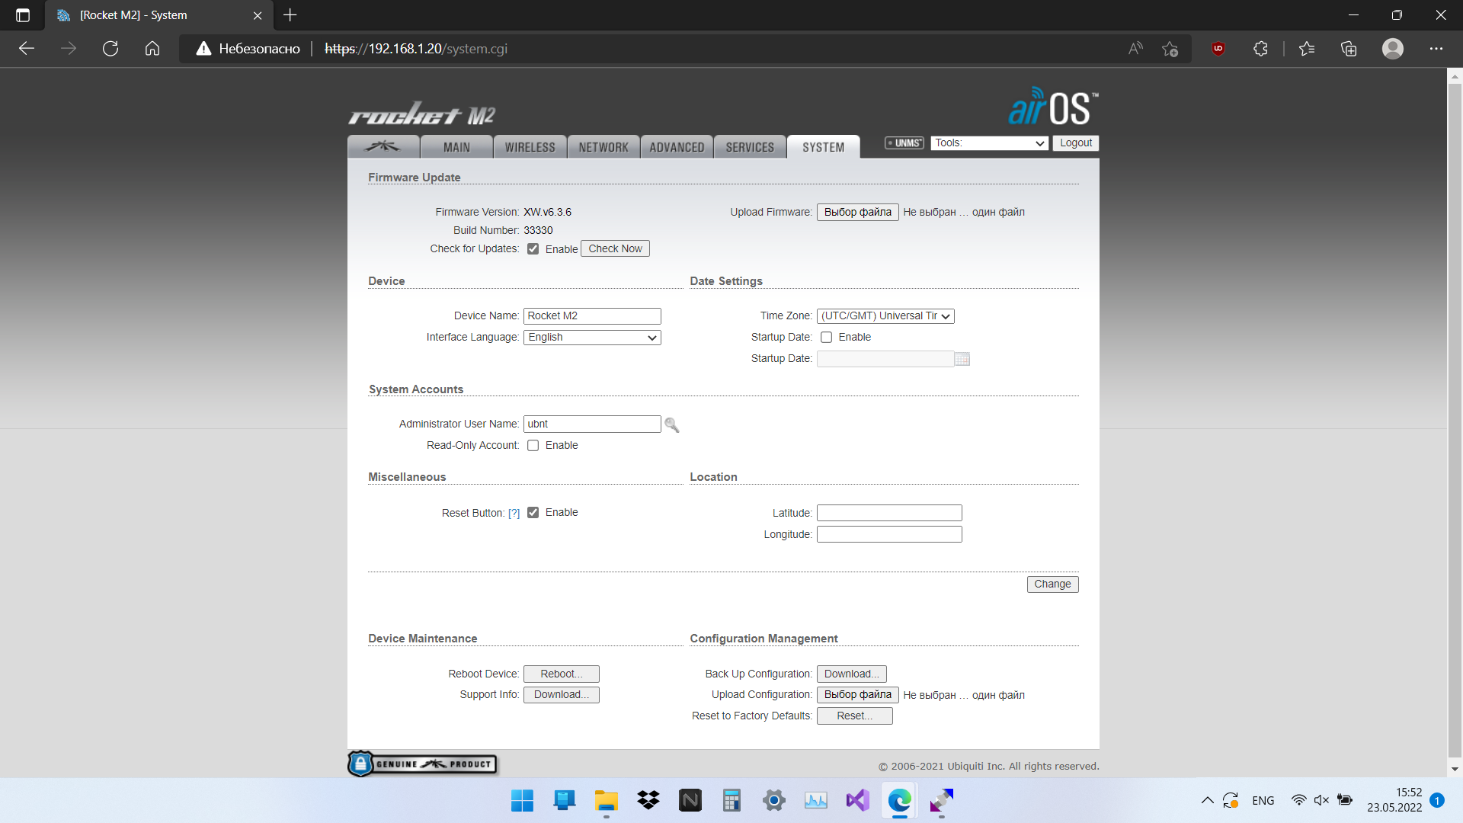The height and width of the screenshot is (823, 1463).
Task: Open browser extensions menu
Action: point(1260,49)
